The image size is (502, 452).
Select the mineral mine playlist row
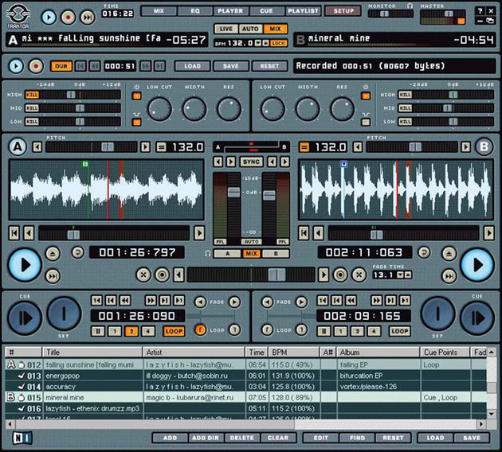point(246,397)
